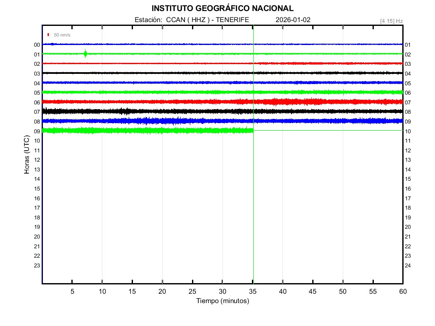The width and height of the screenshot is (435, 326).
Task: Click the 5 minute tick label on the time axis
Action: click(72, 292)
